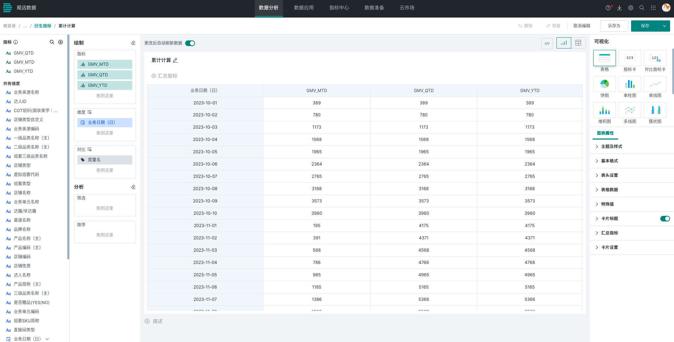Expand the 主题及样式 section
The height and width of the screenshot is (342, 674).
611,147
